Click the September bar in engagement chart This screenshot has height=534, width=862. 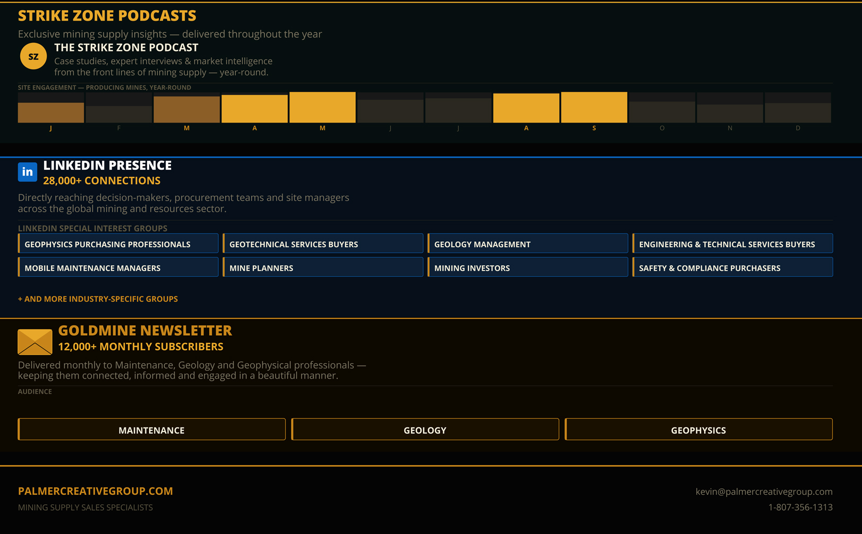point(594,108)
